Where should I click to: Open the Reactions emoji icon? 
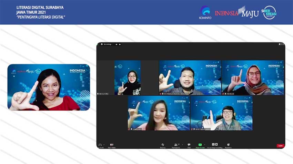click(228, 144)
